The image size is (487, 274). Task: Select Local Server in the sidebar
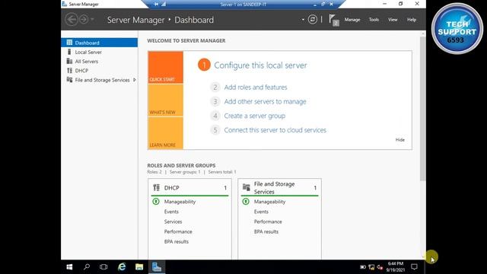coord(100,52)
